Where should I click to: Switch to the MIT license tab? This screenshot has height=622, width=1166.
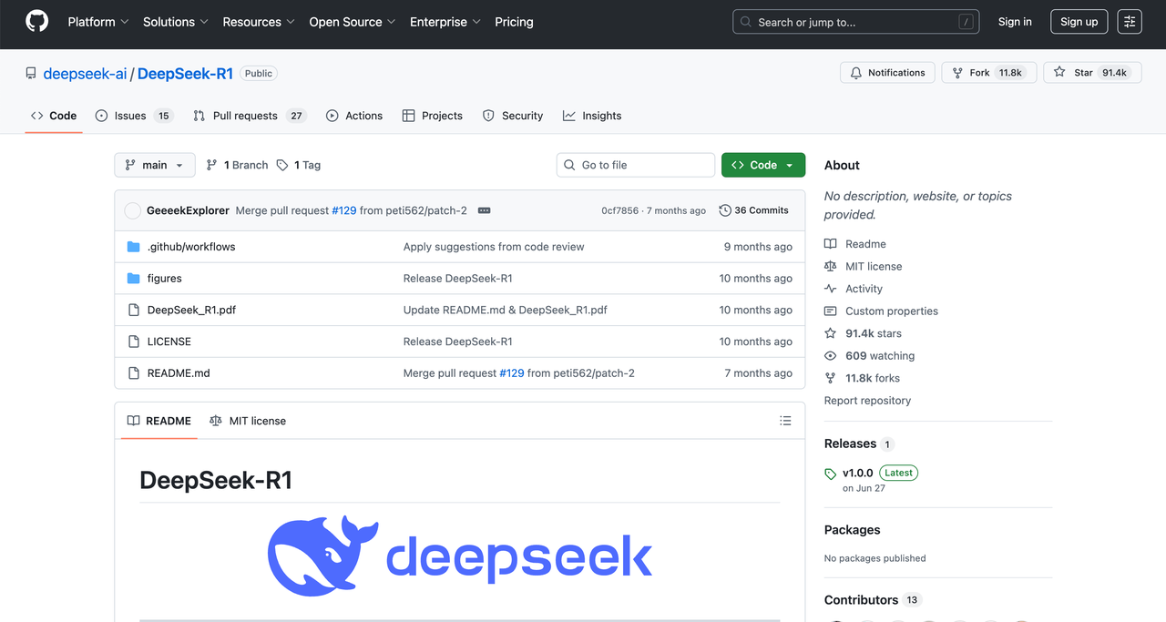pyautogui.click(x=248, y=421)
